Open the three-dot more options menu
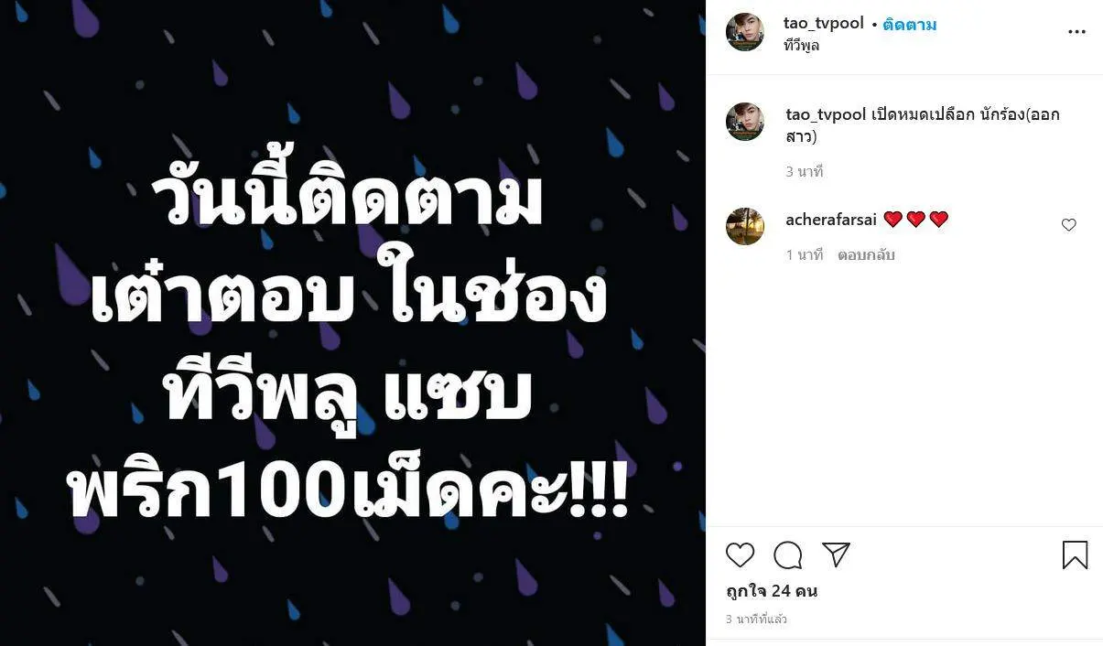 click(x=1076, y=32)
